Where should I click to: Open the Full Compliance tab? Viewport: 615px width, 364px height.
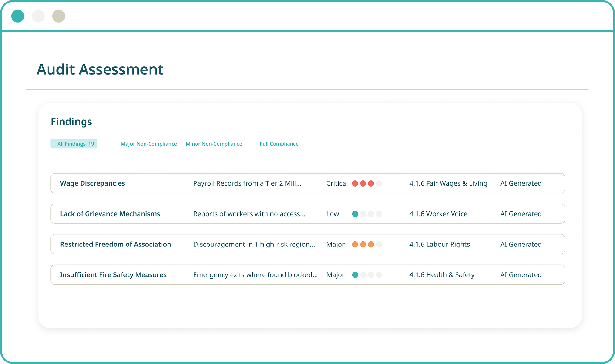[x=279, y=144]
